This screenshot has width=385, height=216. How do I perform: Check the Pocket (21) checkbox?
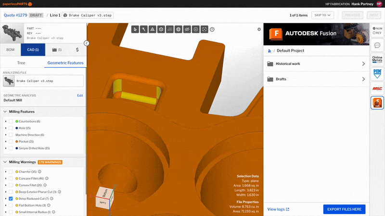tap(11, 141)
